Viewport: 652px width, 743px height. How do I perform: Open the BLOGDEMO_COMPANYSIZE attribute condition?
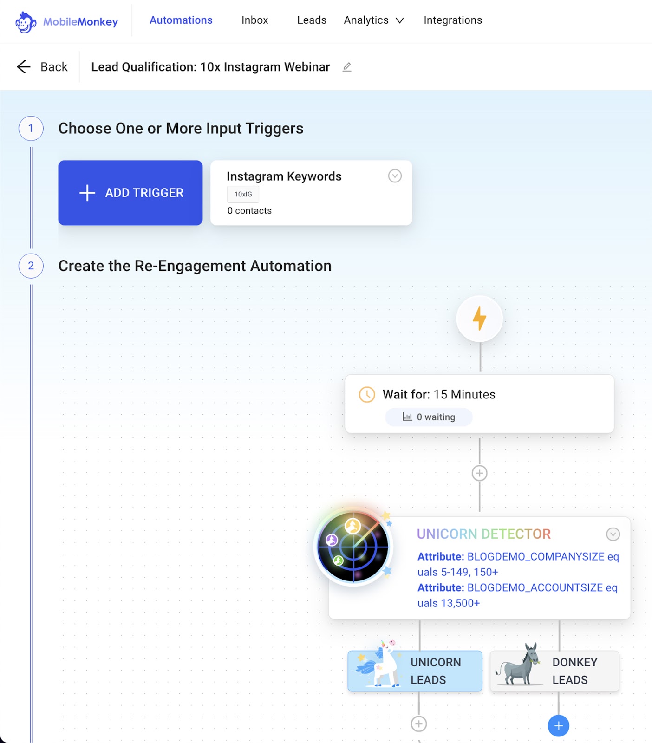(x=518, y=564)
